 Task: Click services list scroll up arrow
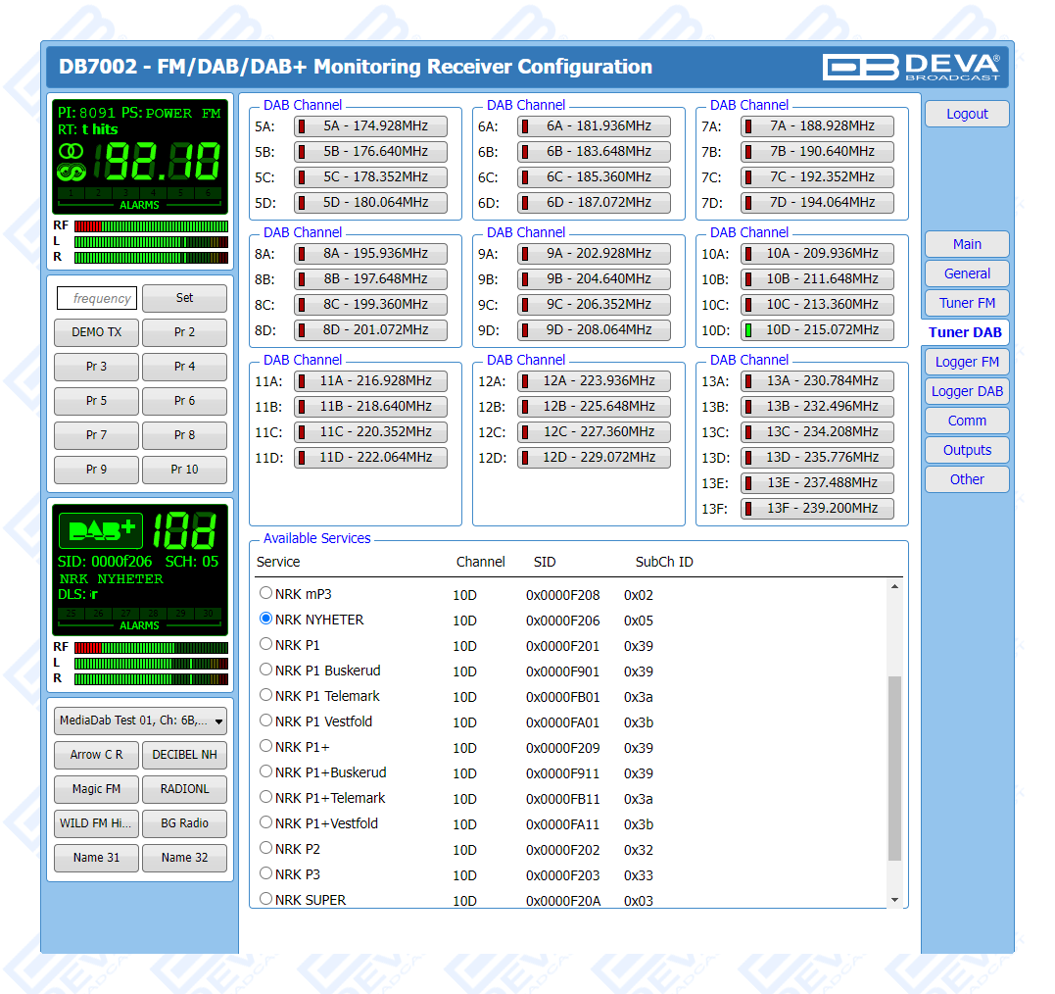click(x=894, y=587)
